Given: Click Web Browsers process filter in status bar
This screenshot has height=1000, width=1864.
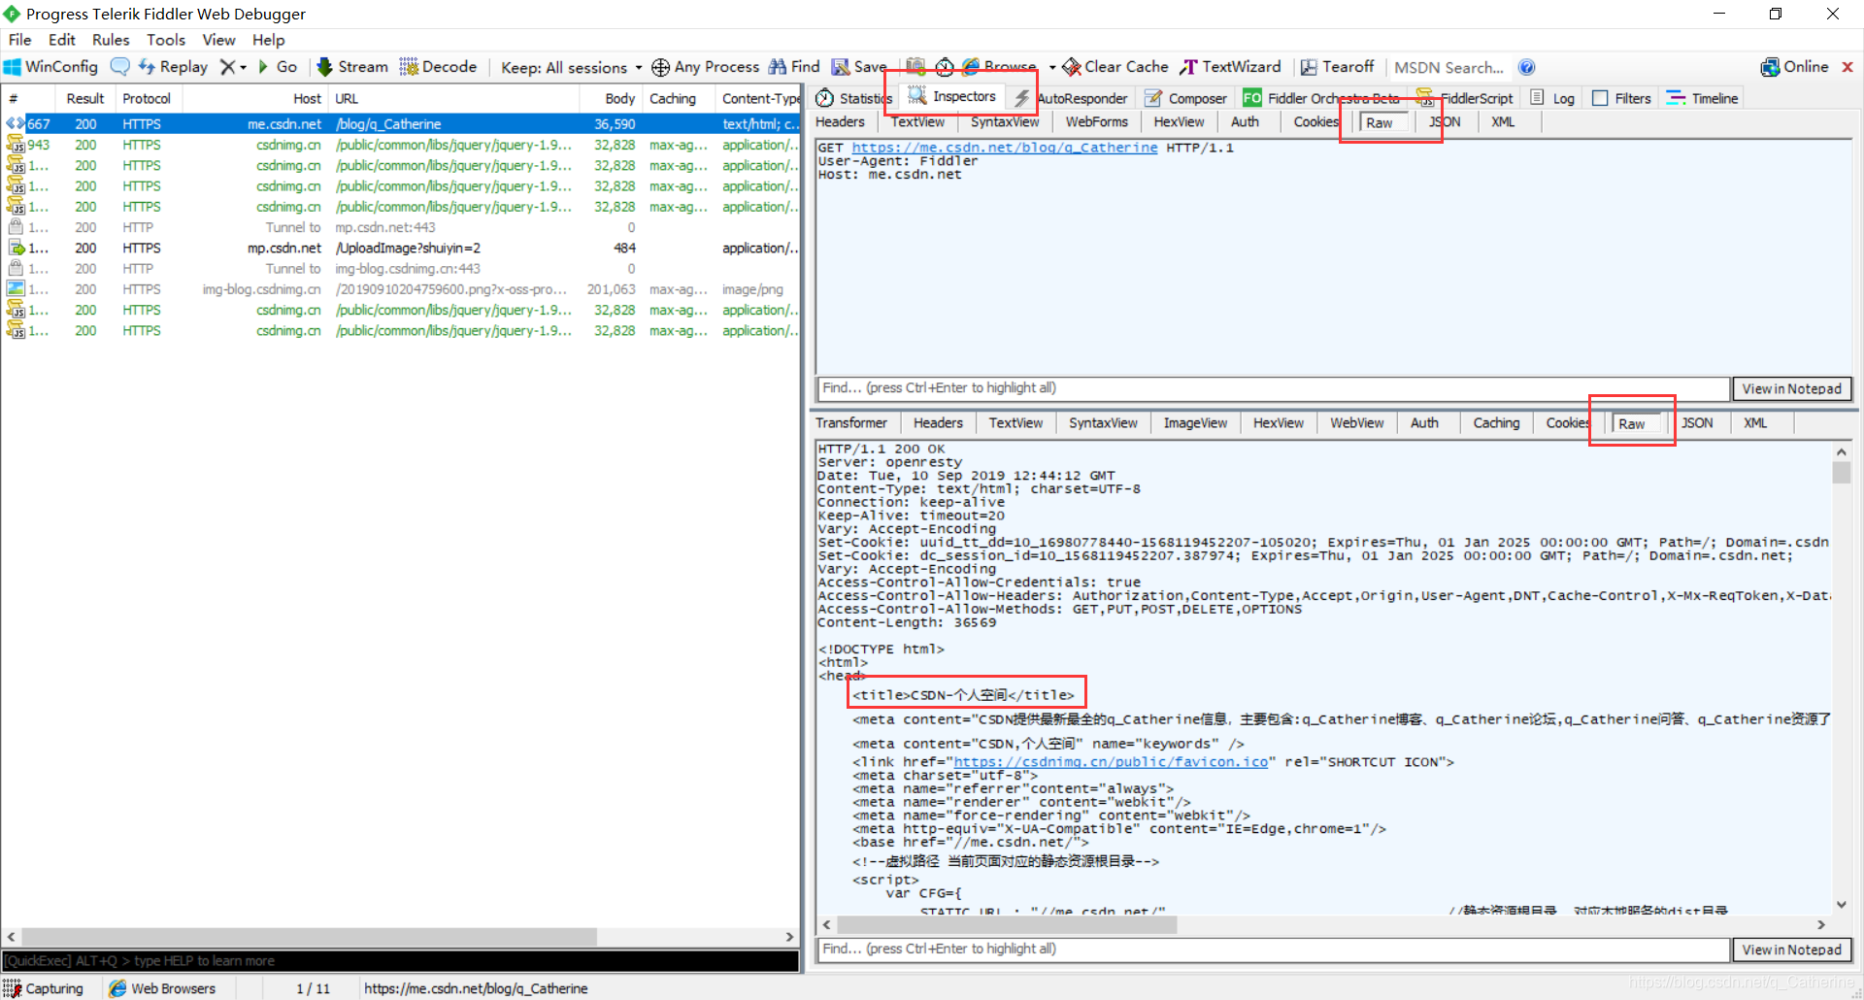Looking at the screenshot, I should tap(163, 988).
